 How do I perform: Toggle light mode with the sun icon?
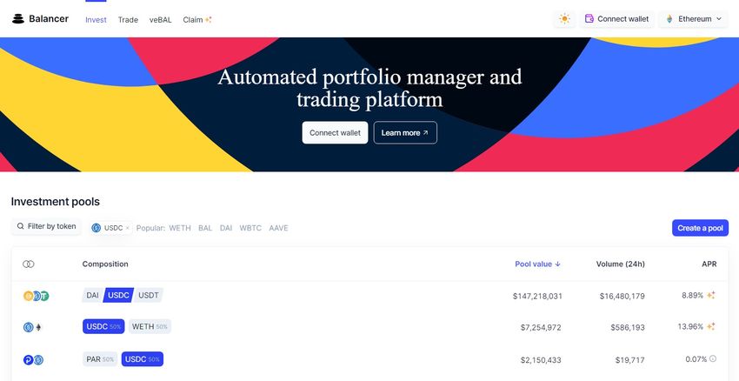point(564,19)
